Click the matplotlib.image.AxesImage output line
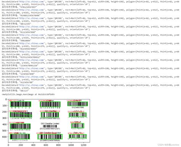The width and height of the screenshot is (181, 147). pos(28,94)
